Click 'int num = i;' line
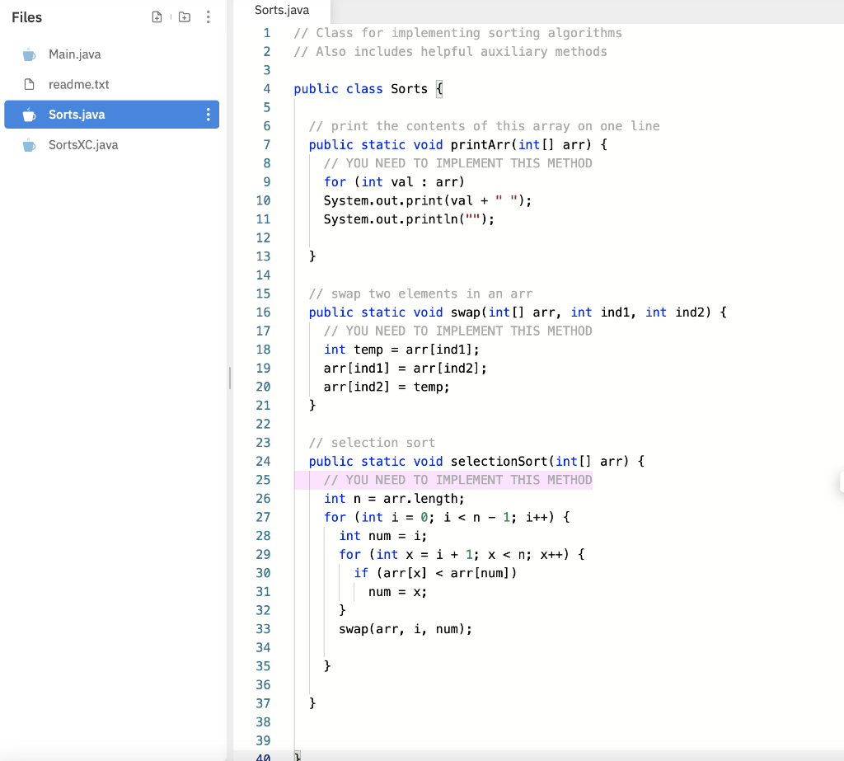Screen dimensions: 844x761 382,536
